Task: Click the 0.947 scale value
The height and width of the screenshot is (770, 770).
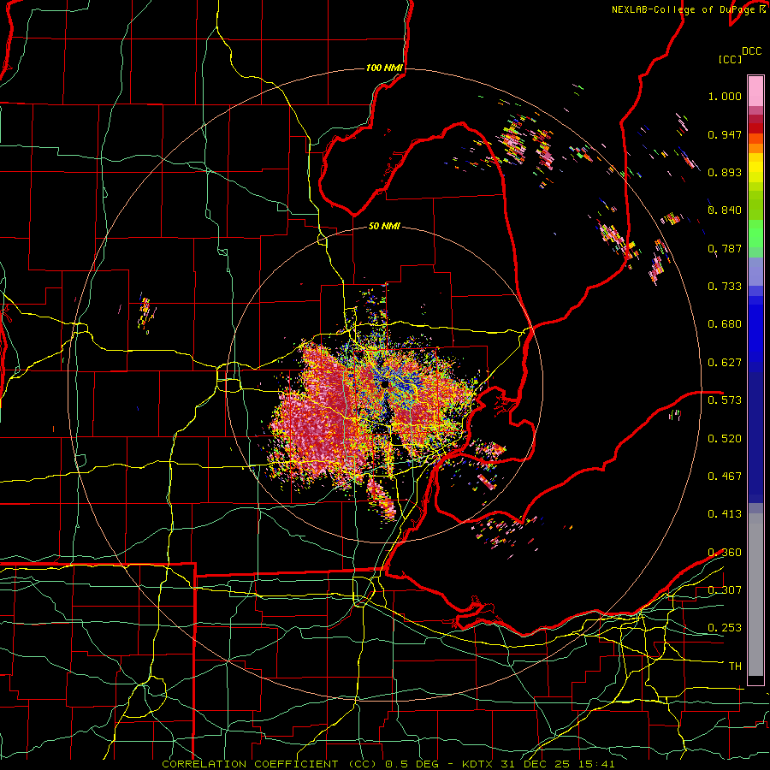Action: (725, 134)
